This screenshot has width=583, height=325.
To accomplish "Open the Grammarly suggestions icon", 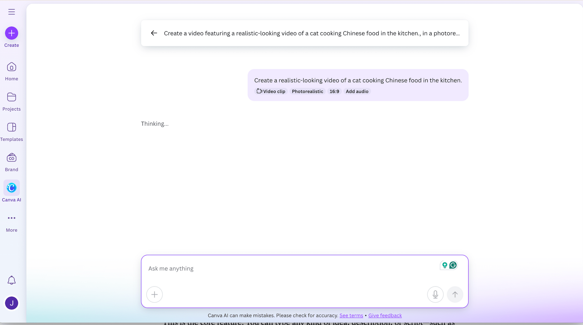I will coord(453,265).
